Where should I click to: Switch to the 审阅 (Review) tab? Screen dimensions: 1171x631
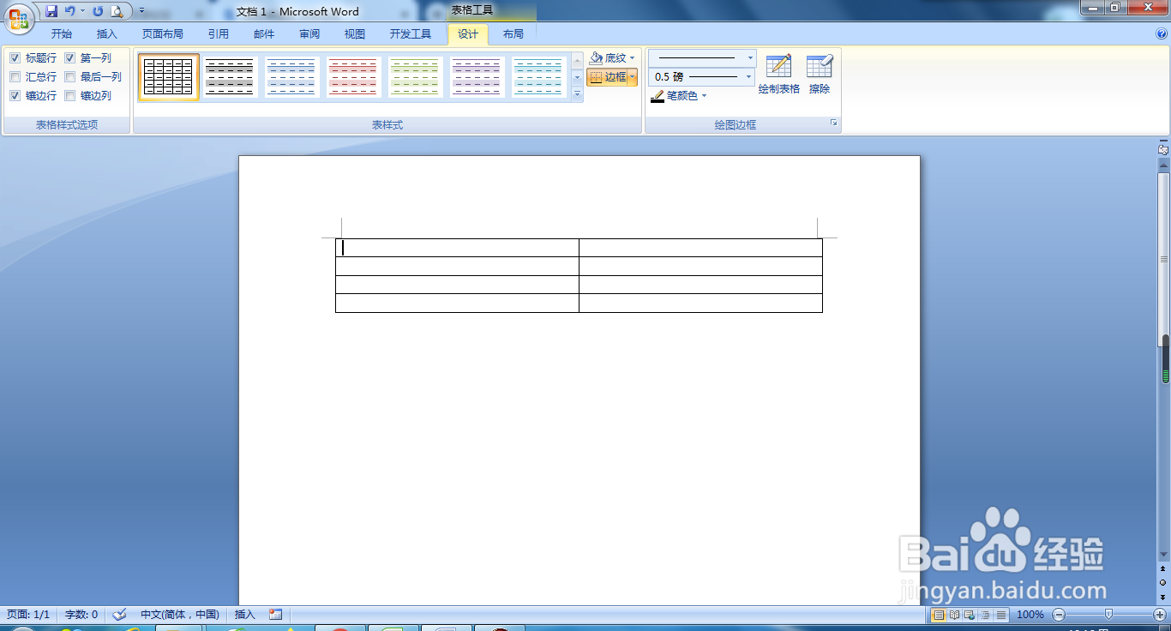[x=309, y=34]
